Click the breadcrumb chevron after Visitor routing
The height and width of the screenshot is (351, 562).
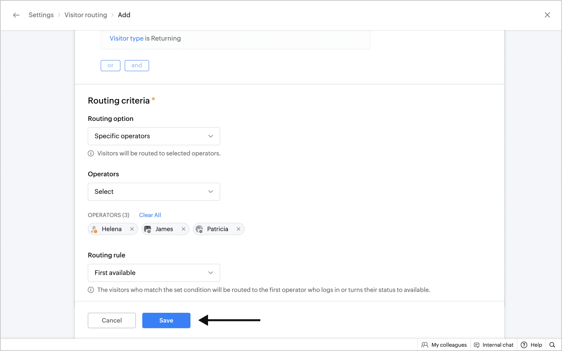112,15
